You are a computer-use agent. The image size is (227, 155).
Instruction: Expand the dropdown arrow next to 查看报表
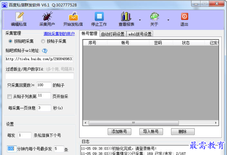pos(140,20)
